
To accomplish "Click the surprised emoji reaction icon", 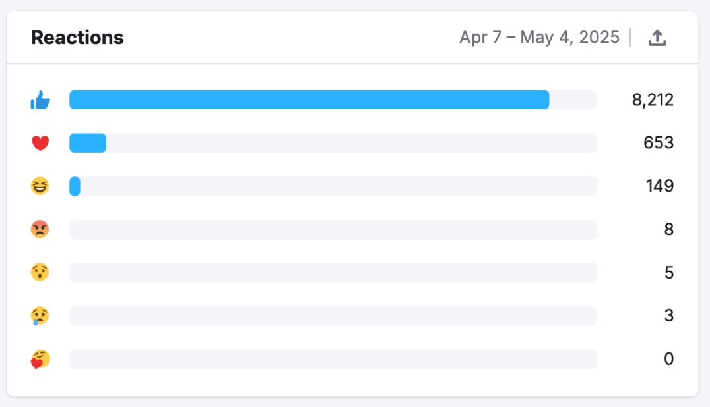I will 41,272.
